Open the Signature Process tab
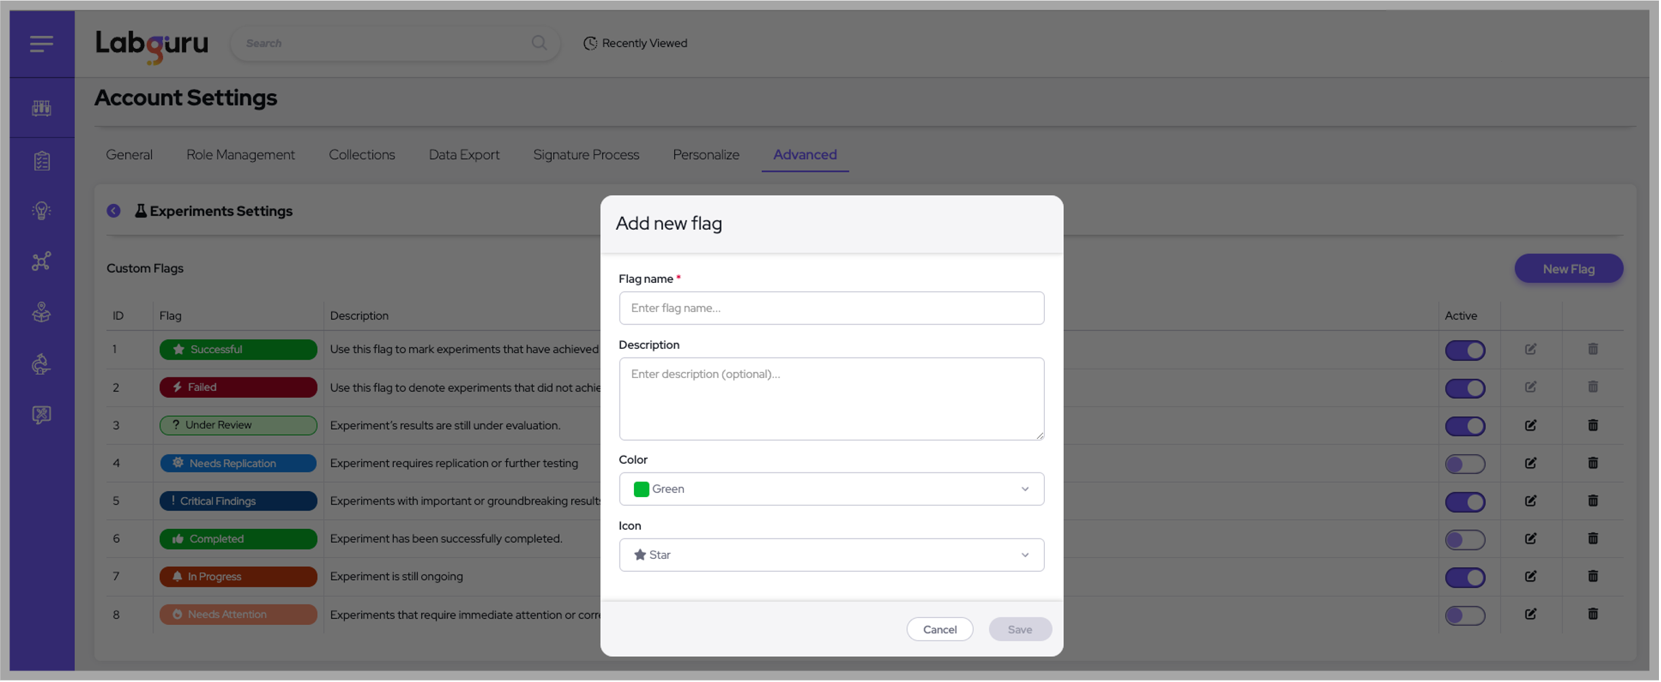This screenshot has width=1661, height=682. click(586, 155)
